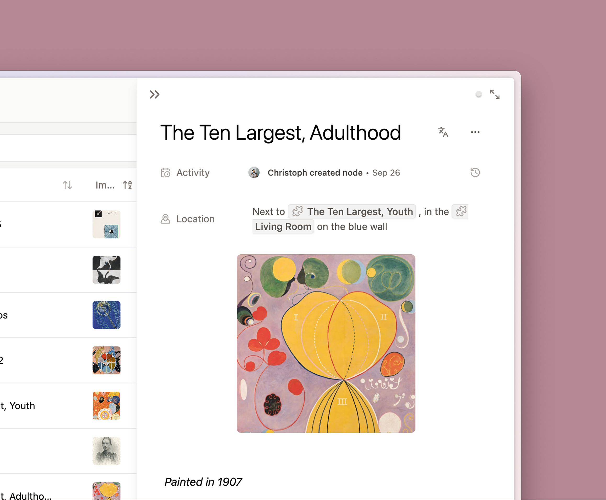Click the Activity calendar icon
Image resolution: width=606 pixels, height=500 pixels.
(166, 172)
